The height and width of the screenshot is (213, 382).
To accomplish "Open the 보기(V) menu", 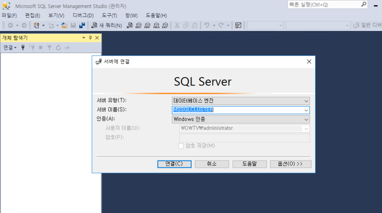I will [x=56, y=15].
